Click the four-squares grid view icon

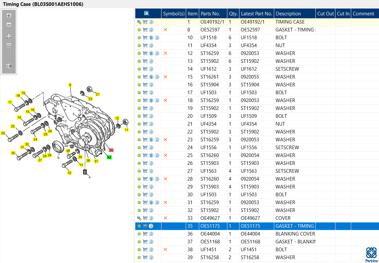(x=9, y=36)
